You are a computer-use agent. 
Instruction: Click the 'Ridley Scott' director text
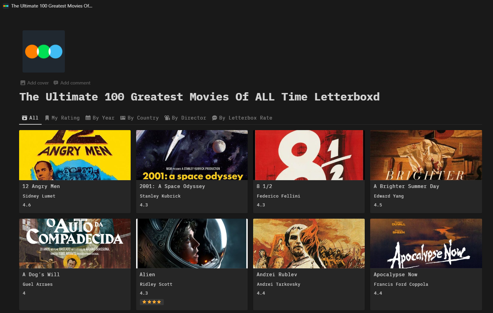tap(156, 284)
